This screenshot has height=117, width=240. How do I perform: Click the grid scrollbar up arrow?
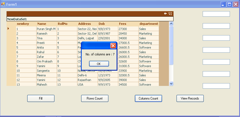pyautogui.click(x=171, y=23)
